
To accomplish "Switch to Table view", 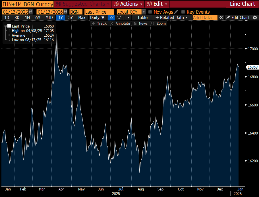I will tap(142, 18).
